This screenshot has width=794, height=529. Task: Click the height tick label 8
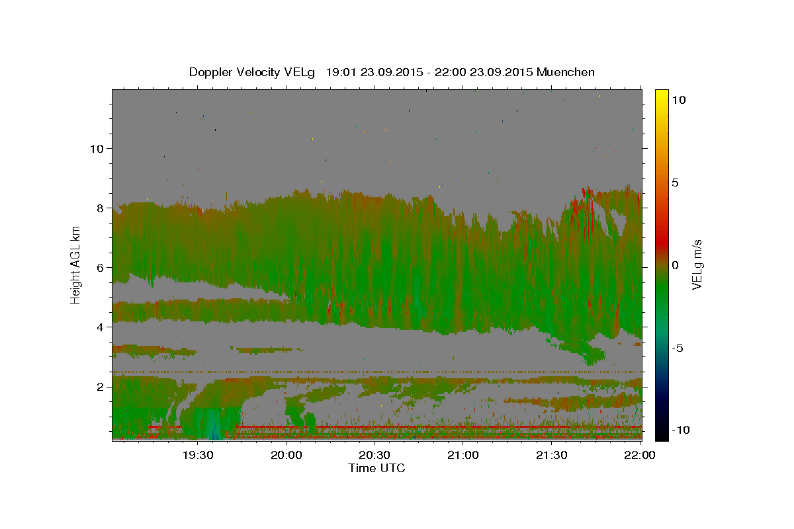tap(101, 208)
